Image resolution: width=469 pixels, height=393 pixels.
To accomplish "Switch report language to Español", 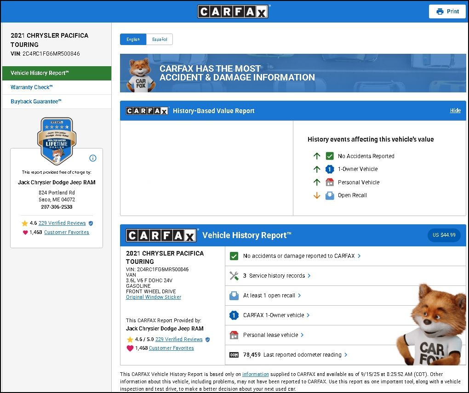I will [x=160, y=40].
